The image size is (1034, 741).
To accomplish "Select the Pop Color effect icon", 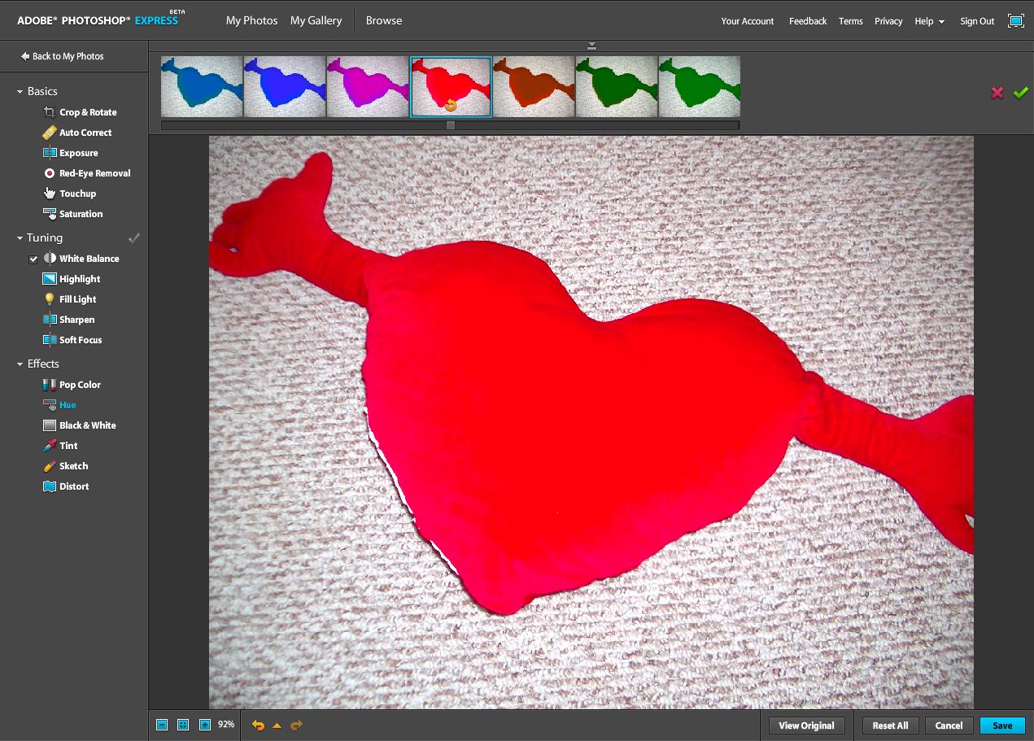I will point(49,385).
